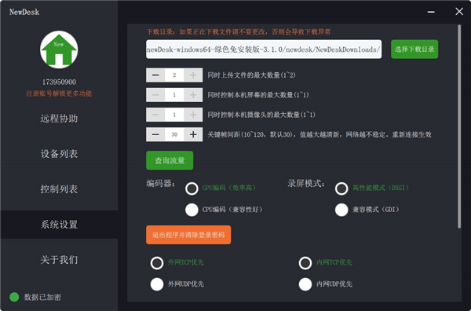Minimize the NewDesk window

pos(431,12)
